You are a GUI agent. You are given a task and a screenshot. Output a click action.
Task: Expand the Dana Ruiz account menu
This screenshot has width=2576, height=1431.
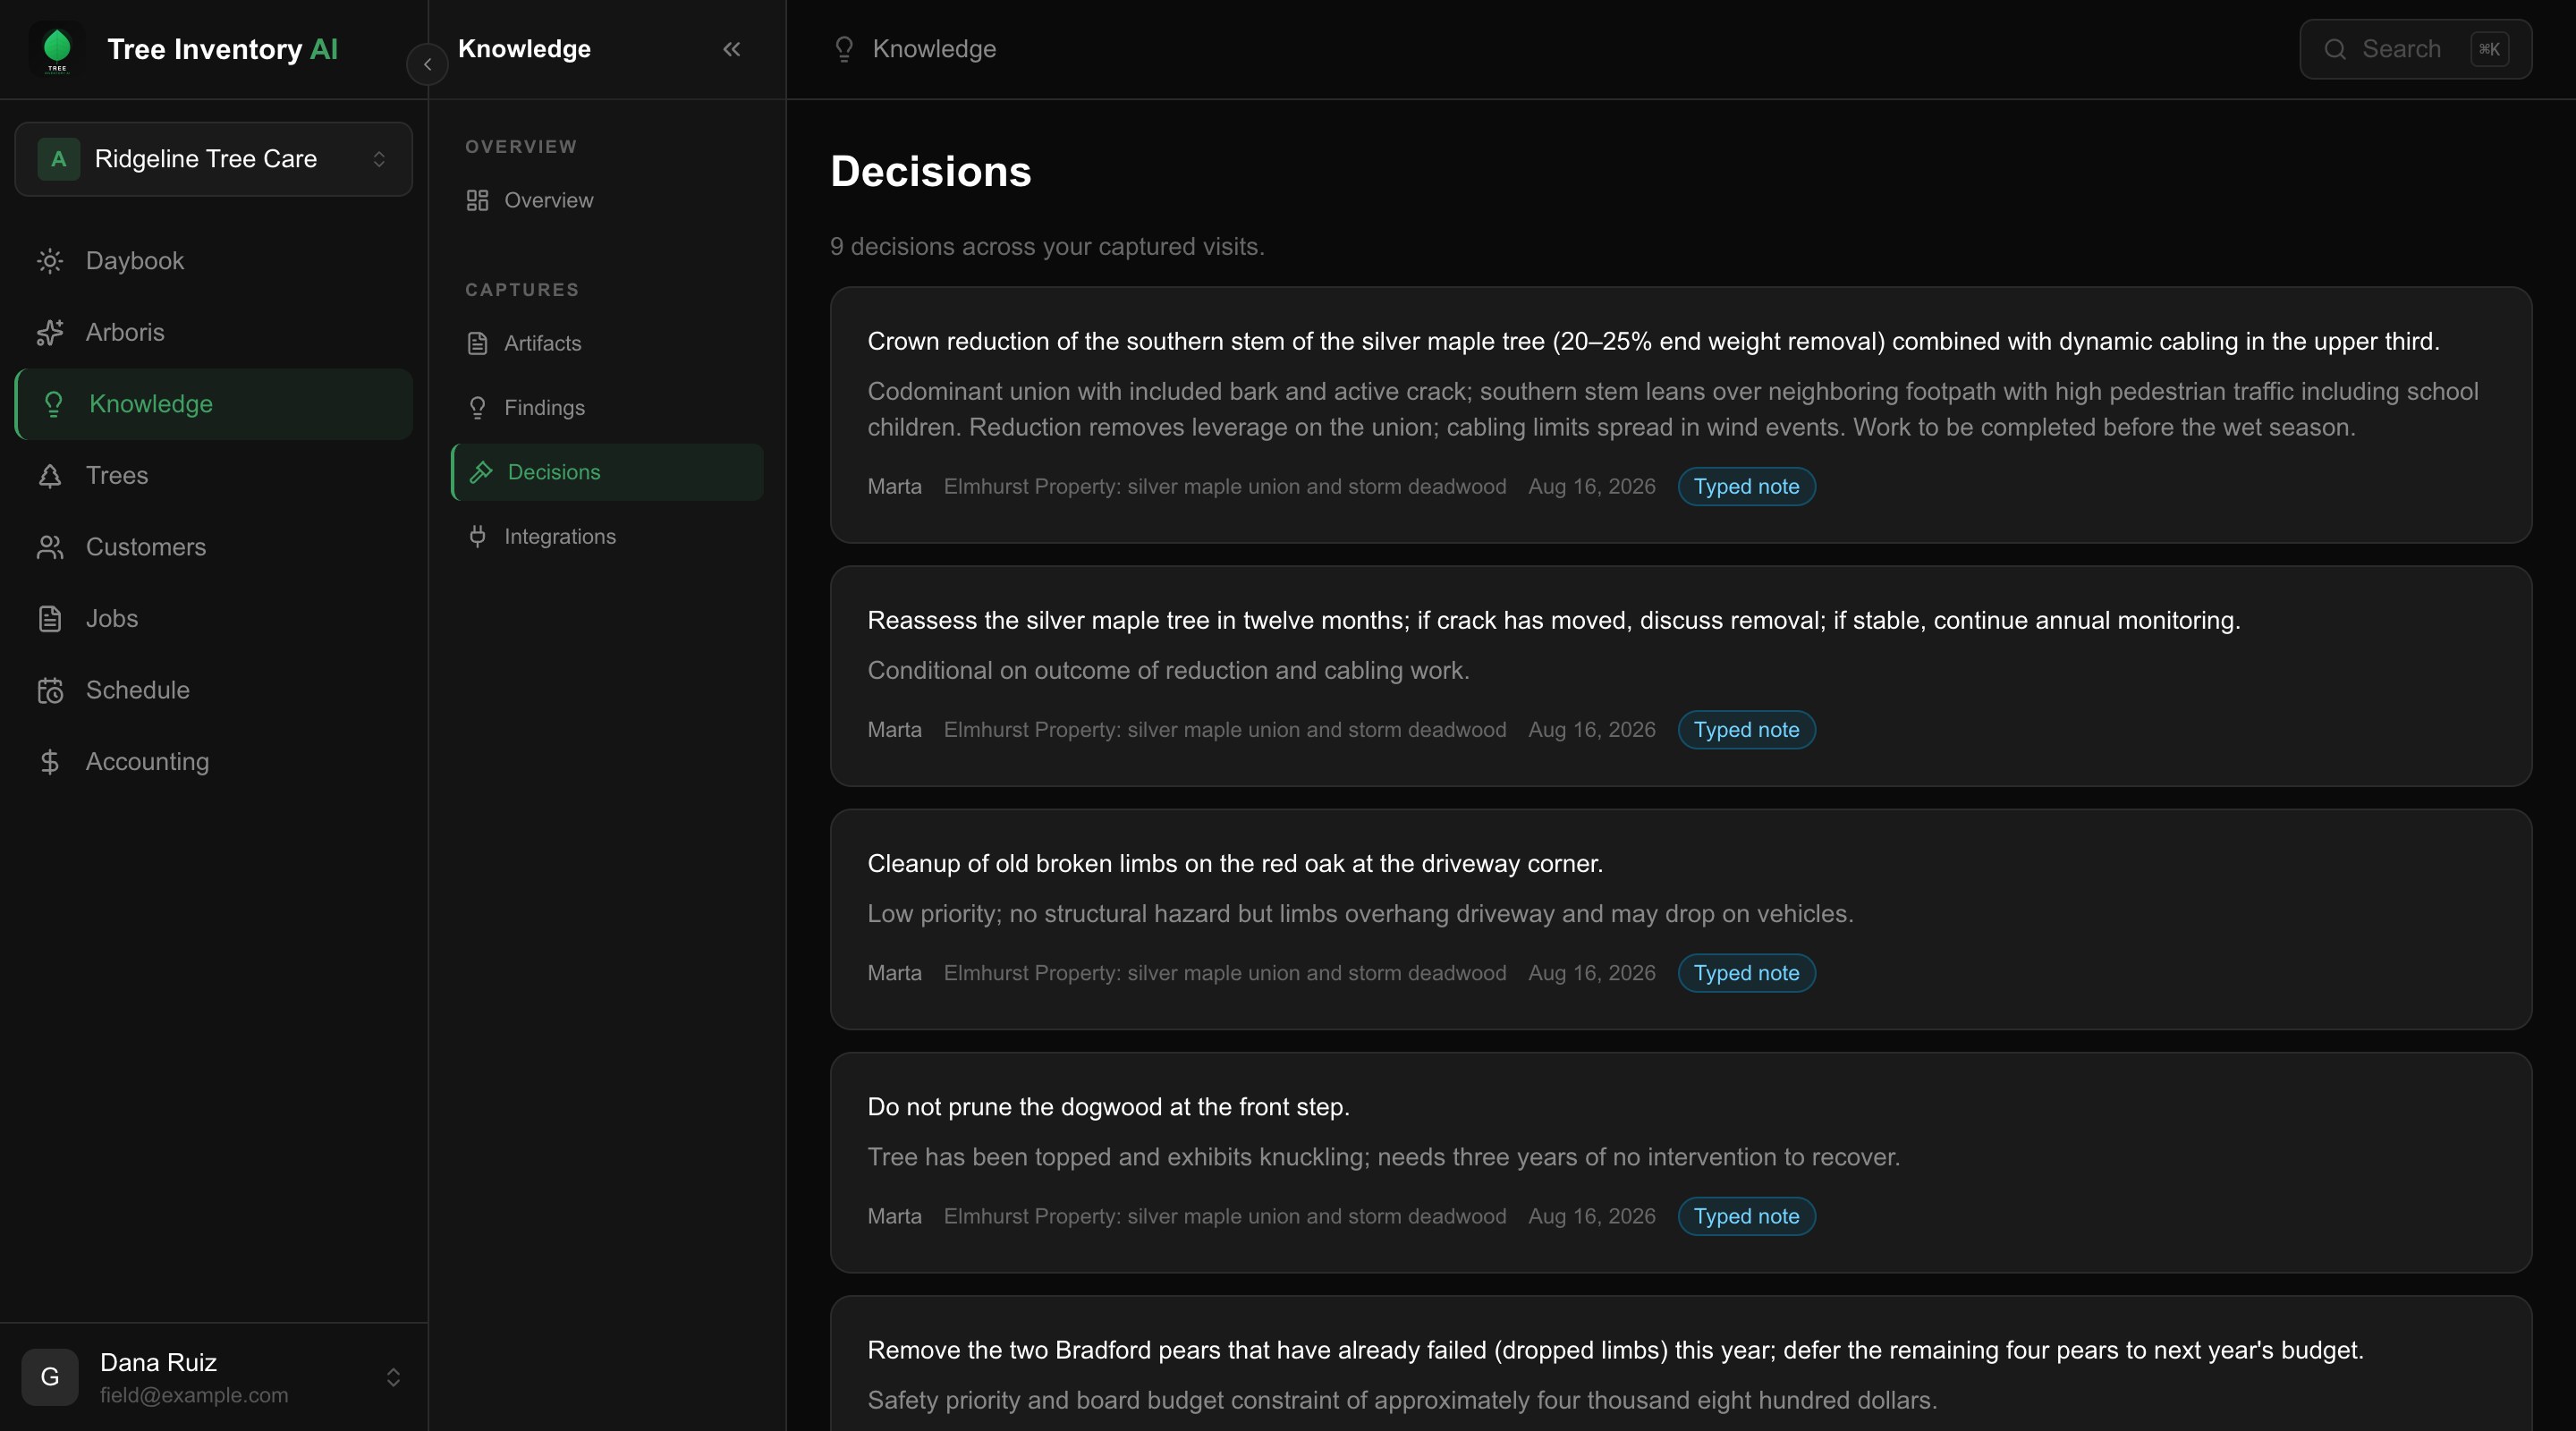coord(214,1377)
